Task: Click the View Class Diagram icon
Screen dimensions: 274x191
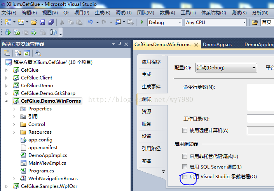Action: pos(38,53)
